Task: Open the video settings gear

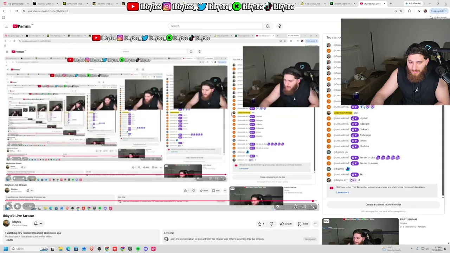Action: (x=295, y=206)
